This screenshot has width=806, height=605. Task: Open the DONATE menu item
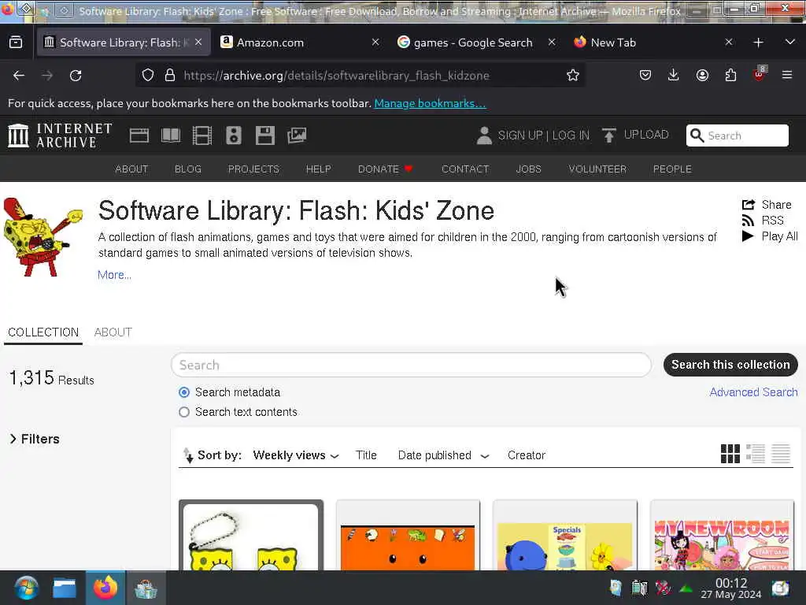point(385,169)
